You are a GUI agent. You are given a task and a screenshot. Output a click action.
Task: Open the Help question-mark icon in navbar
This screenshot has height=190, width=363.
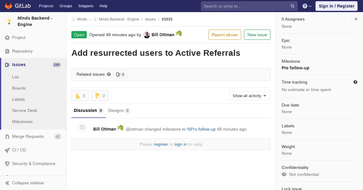pos(305,6)
